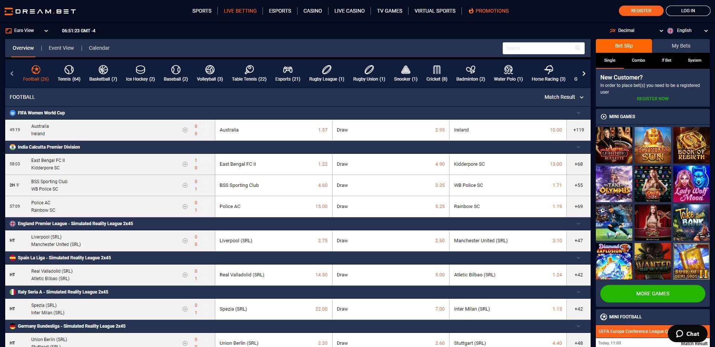The image size is (715, 347).
Task: Collapse the FIFA Women World Cup section
Action: tap(578, 113)
